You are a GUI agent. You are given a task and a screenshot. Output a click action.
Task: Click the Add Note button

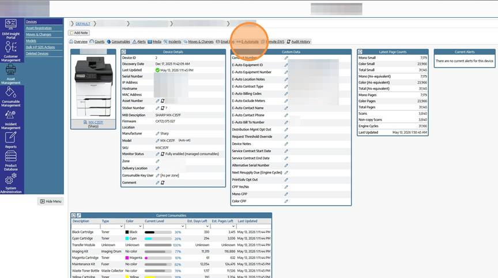[79, 33]
